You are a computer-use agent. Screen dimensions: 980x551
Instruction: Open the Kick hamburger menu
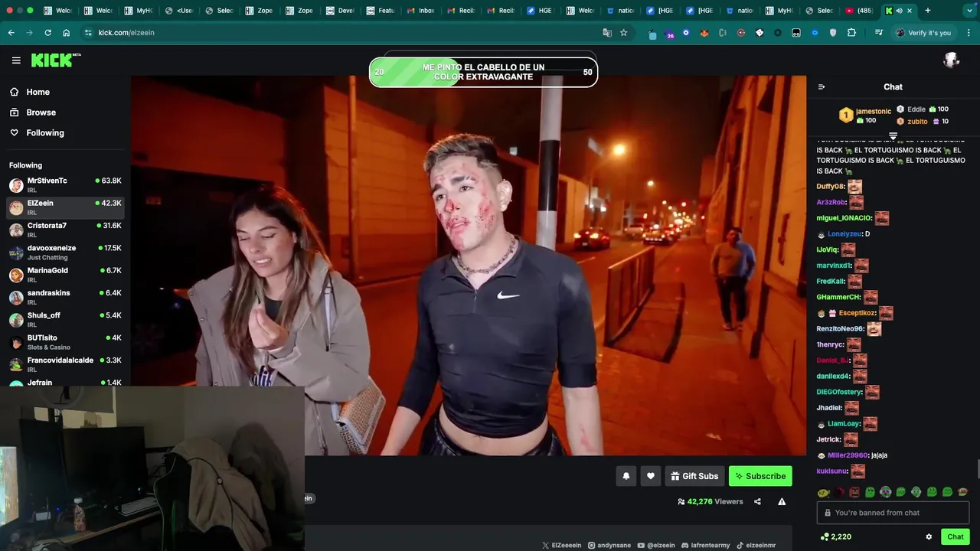[16, 60]
